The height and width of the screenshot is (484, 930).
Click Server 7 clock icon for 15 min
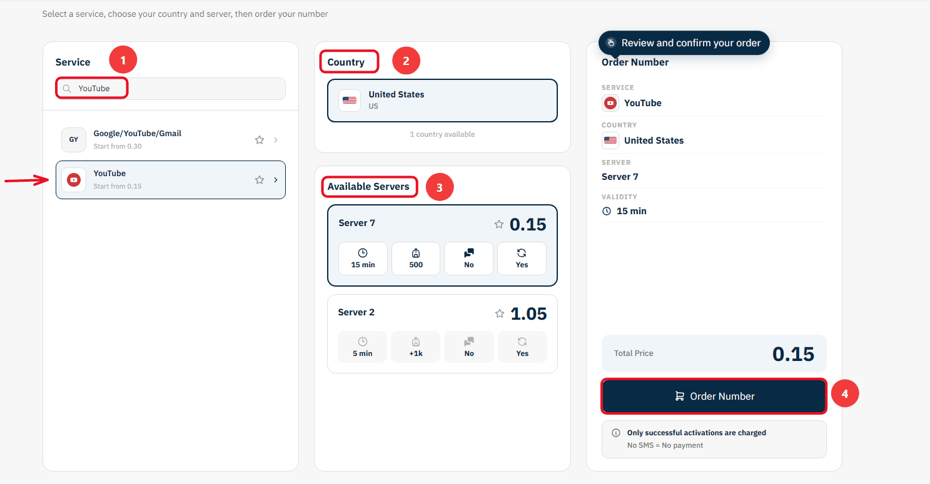click(x=363, y=253)
